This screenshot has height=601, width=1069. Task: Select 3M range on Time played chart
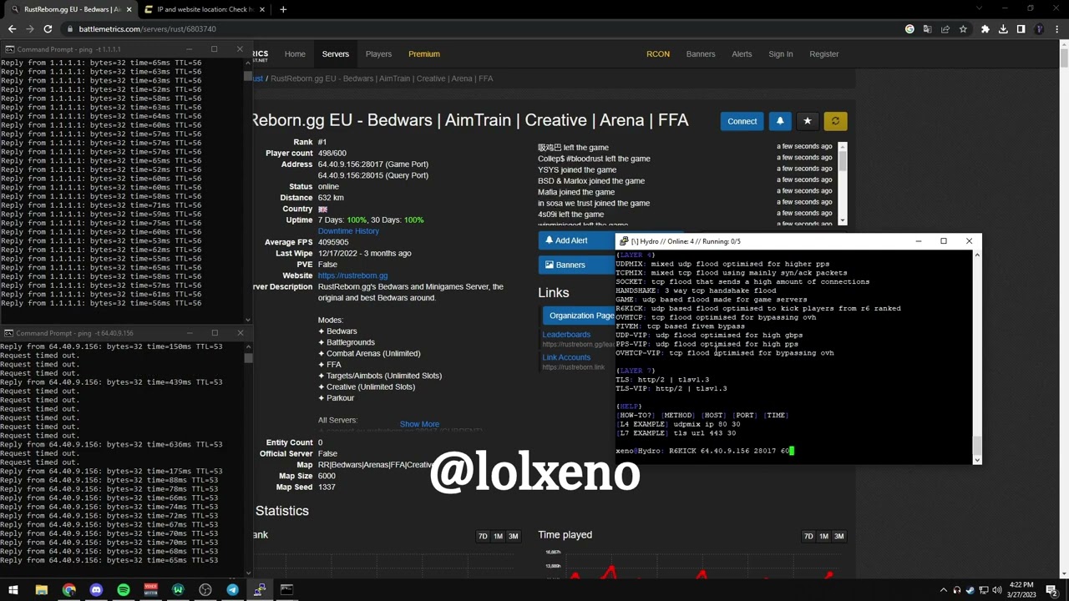[838, 536]
